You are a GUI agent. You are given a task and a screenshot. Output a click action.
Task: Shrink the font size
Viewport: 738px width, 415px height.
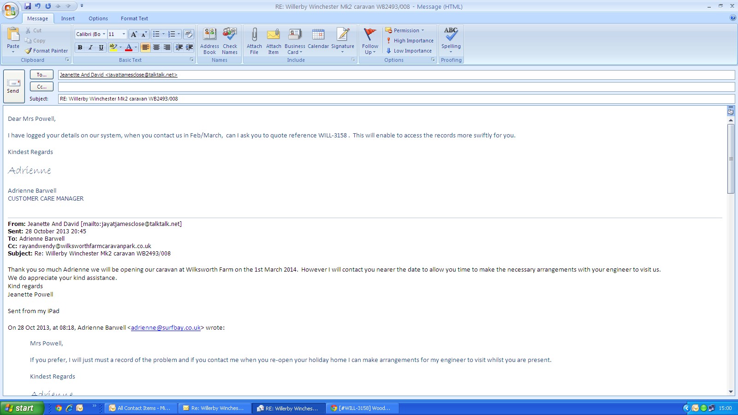[144, 34]
